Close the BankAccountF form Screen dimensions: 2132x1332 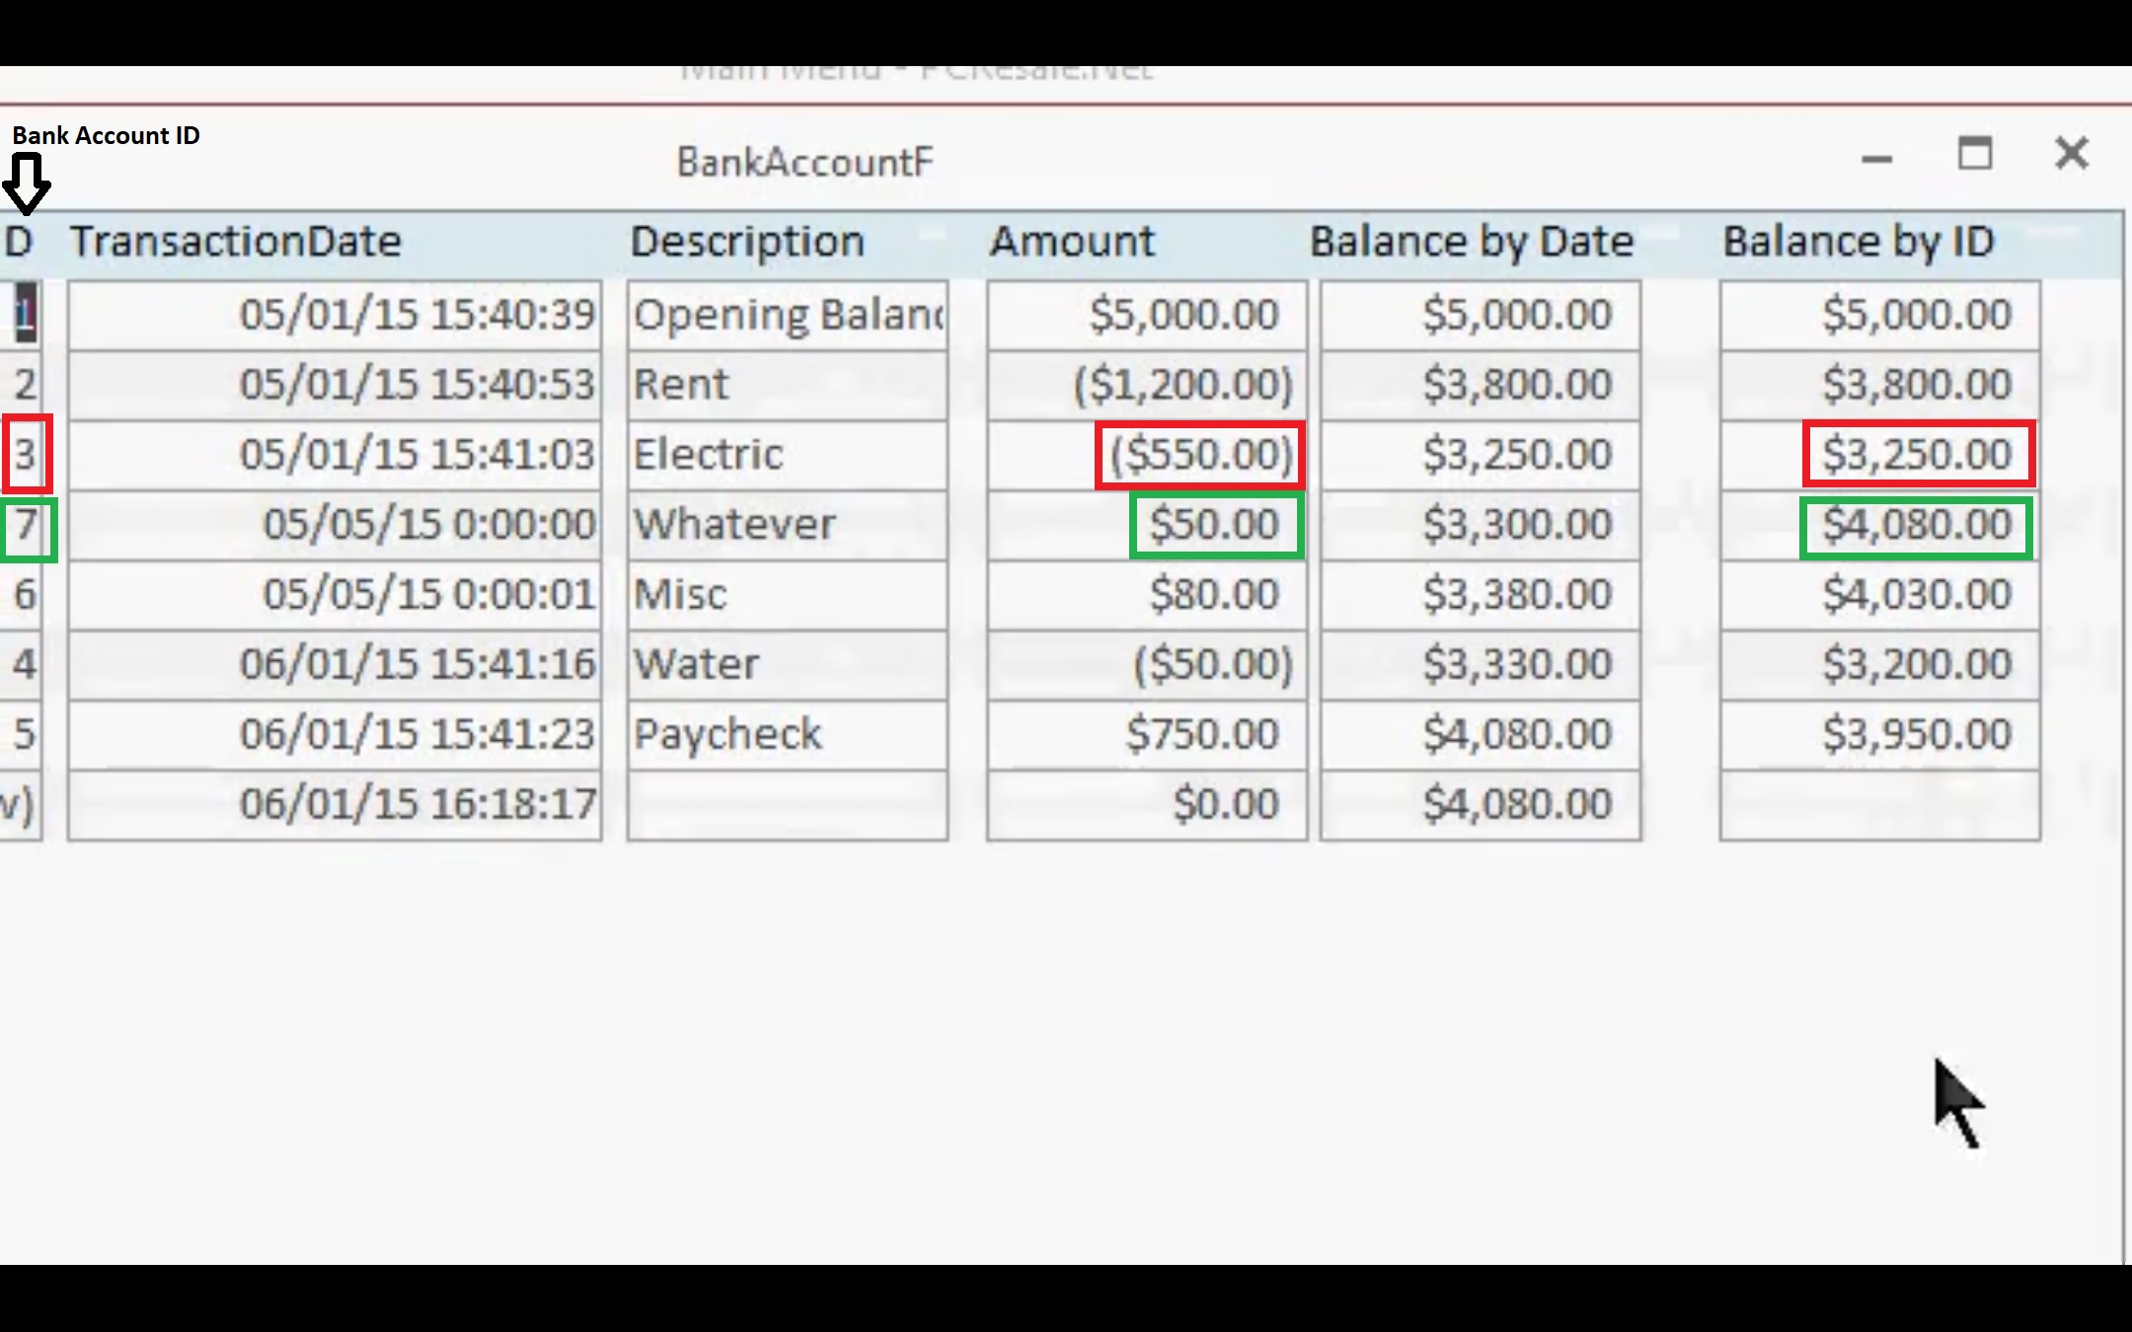[x=2071, y=154]
